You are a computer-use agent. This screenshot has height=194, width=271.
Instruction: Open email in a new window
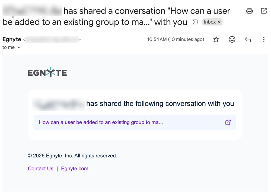[263, 11]
